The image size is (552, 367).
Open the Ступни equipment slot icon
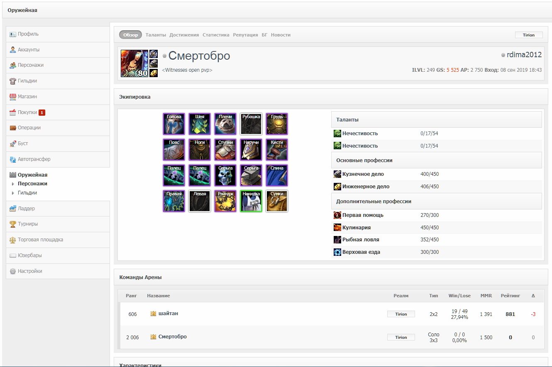225,150
